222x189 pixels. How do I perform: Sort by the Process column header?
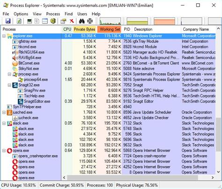tap(31, 29)
